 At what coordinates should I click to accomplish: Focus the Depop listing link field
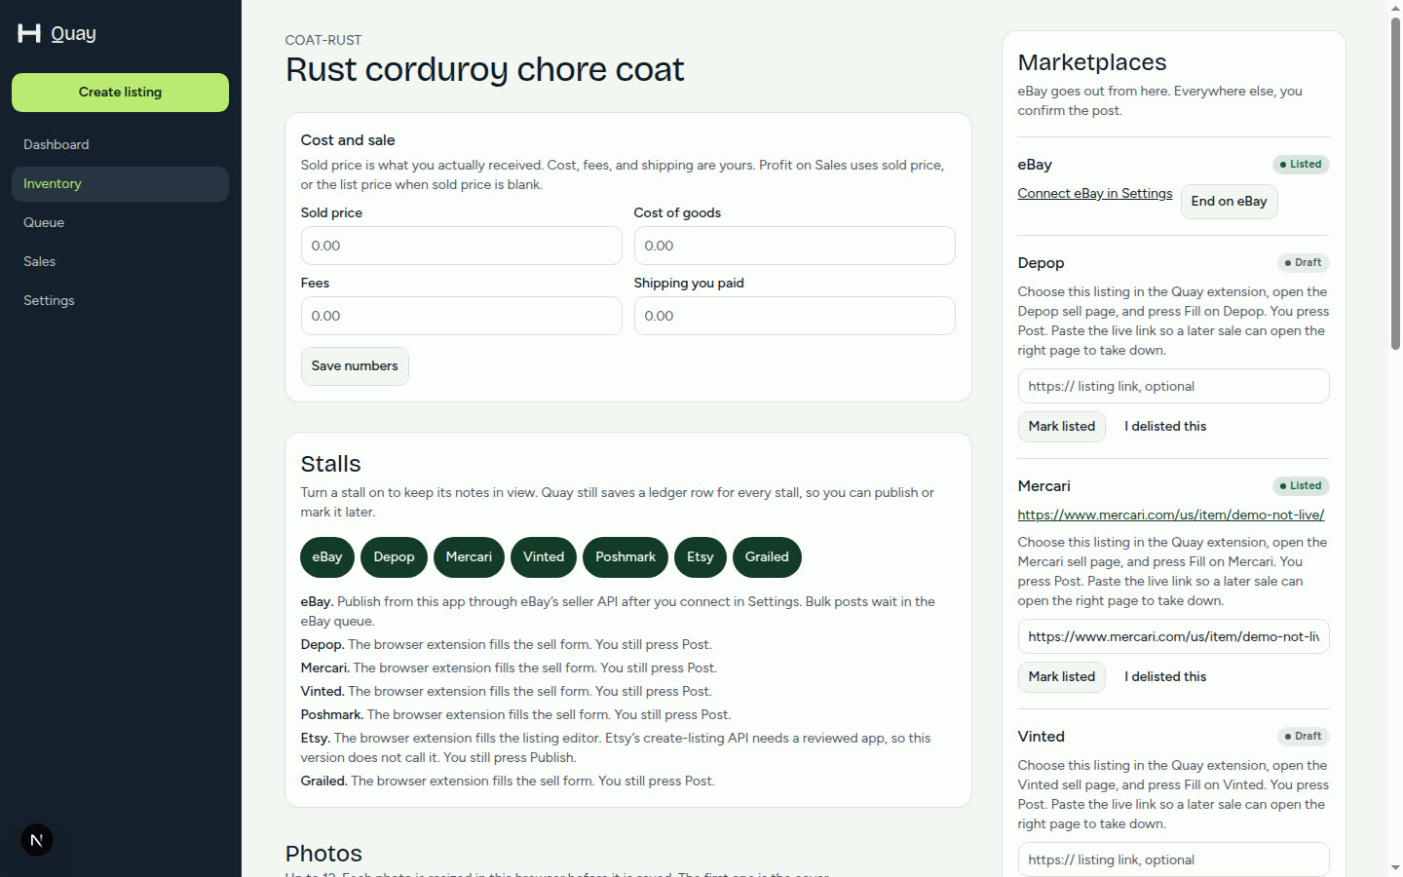(x=1174, y=386)
